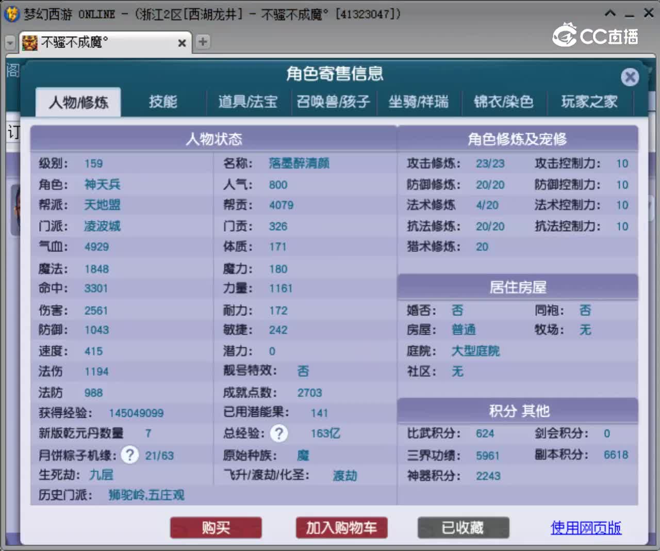Click the 庭院 value 大型庭院
The height and width of the screenshot is (551, 660).
pyautogui.click(x=475, y=351)
